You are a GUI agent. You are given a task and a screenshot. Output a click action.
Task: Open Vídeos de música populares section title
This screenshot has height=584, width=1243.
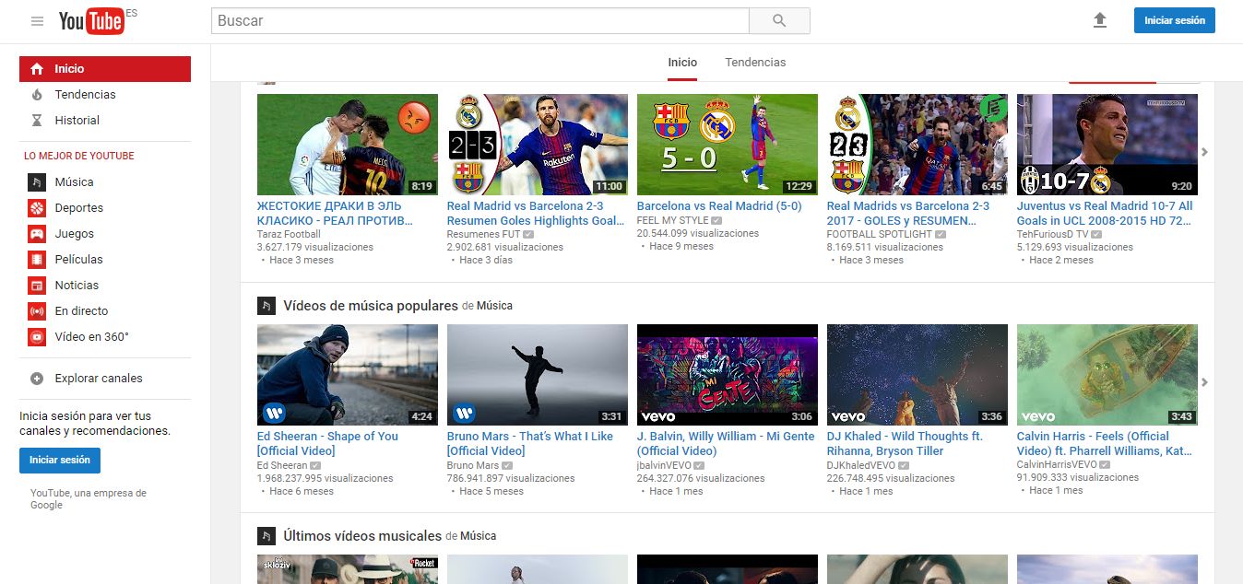click(371, 306)
